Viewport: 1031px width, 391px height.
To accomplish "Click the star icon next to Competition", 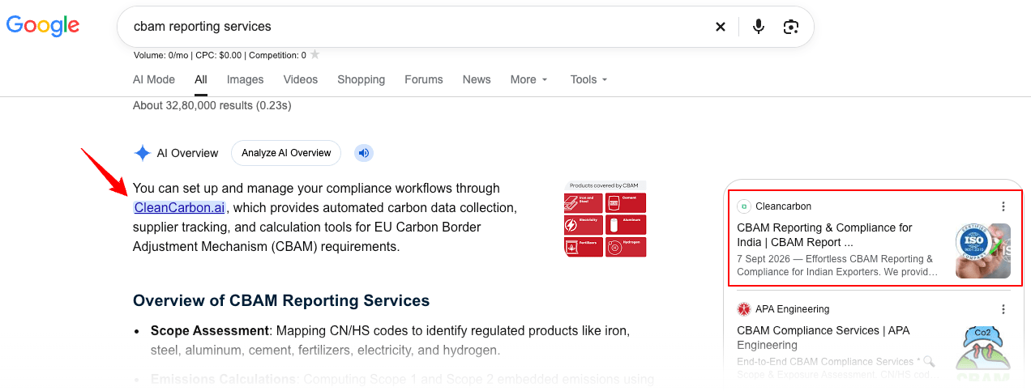I will pos(314,55).
